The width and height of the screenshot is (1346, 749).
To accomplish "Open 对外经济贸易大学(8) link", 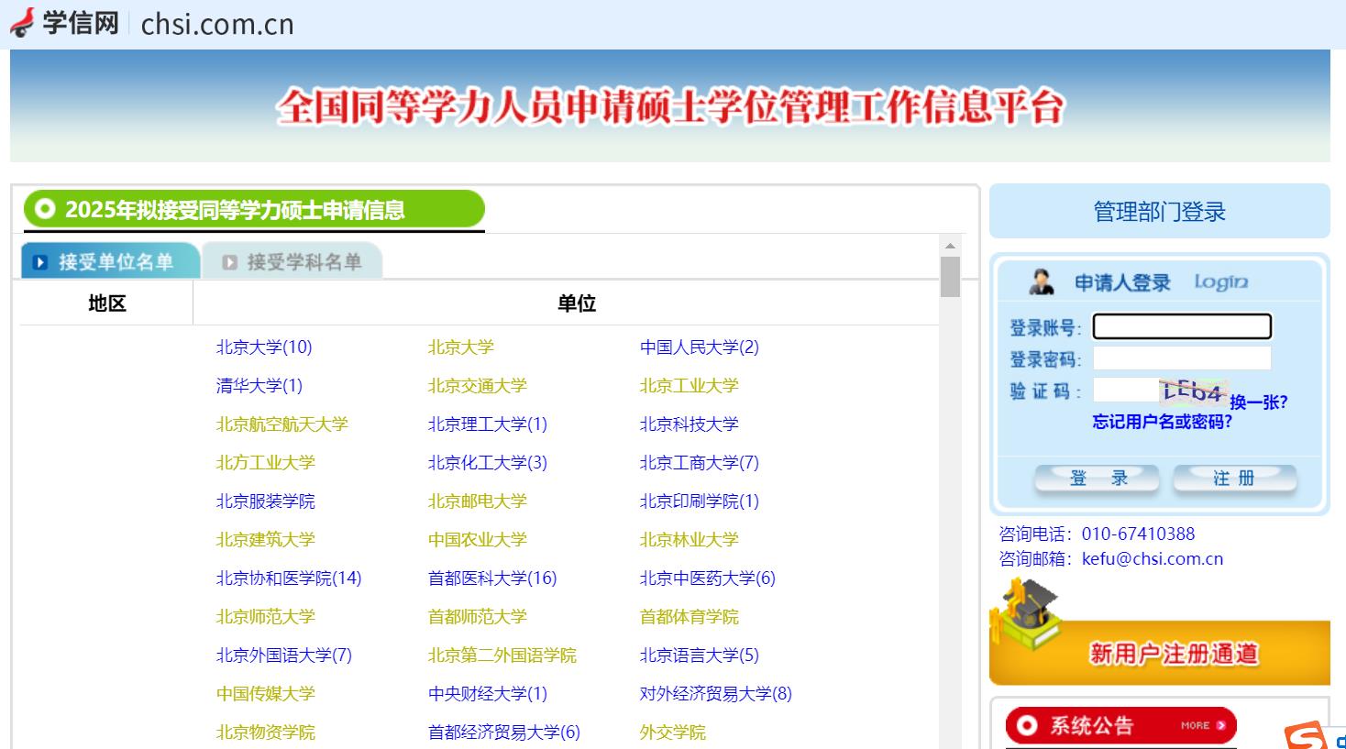I will 716,694.
